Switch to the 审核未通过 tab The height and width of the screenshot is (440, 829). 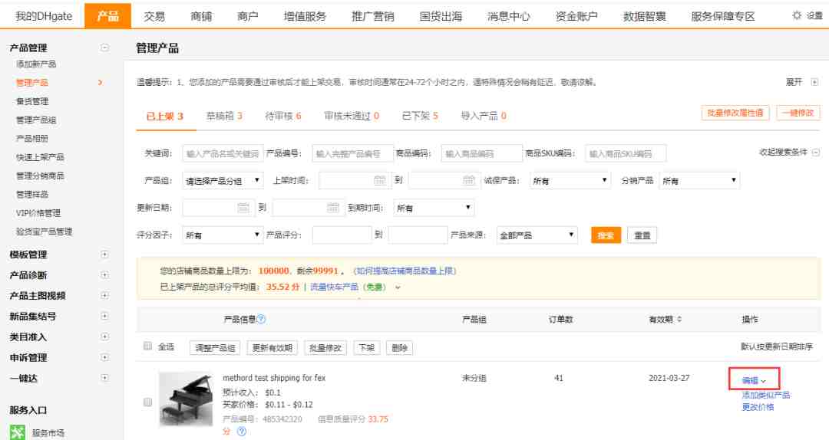[x=352, y=116]
